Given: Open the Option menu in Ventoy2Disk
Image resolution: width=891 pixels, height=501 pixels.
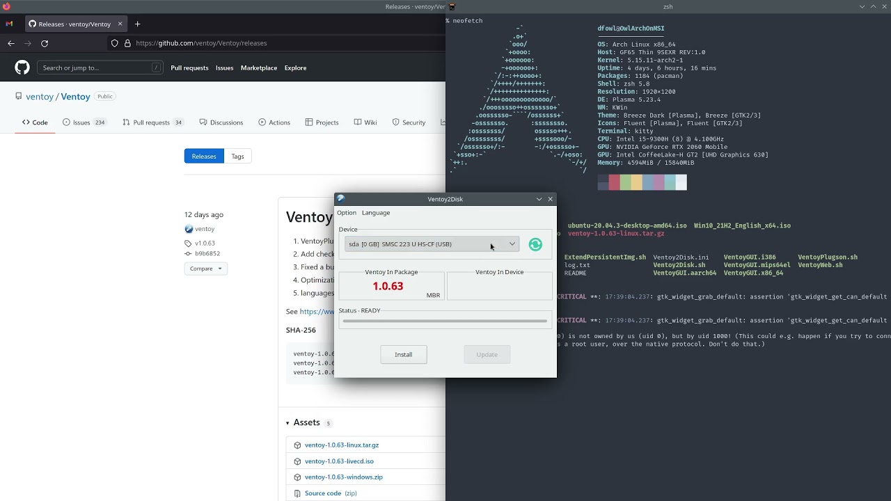Looking at the screenshot, I should pyautogui.click(x=347, y=213).
